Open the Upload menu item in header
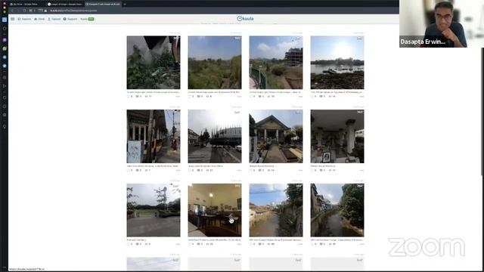 (54, 19)
